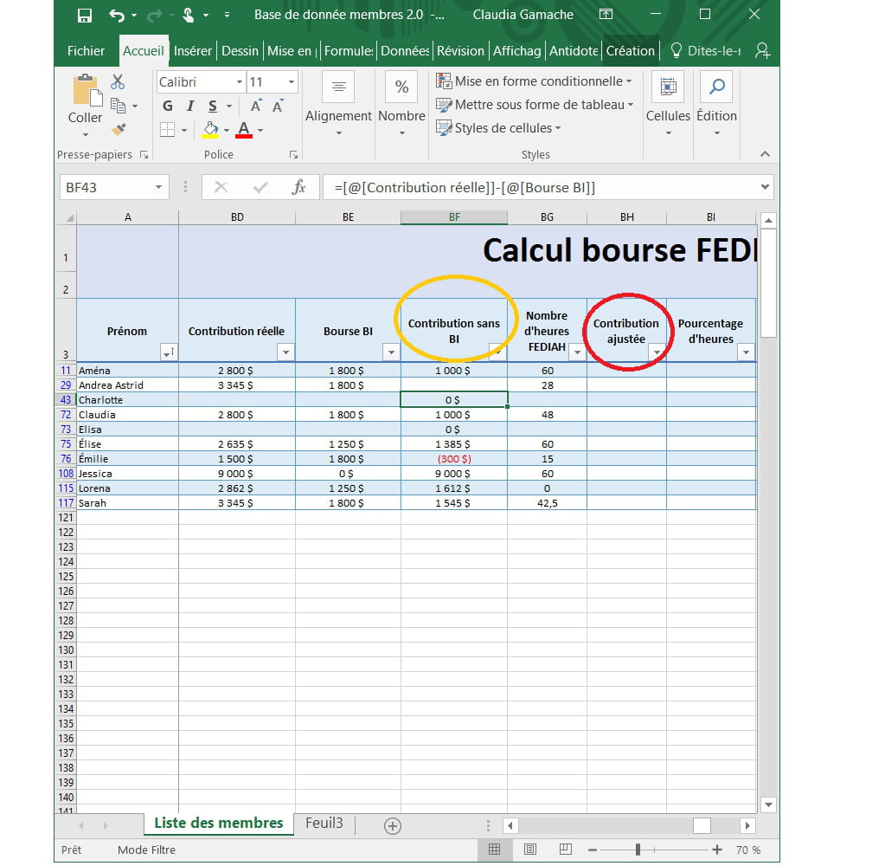Click the vertical scrollbar down arrow

pos(768,805)
